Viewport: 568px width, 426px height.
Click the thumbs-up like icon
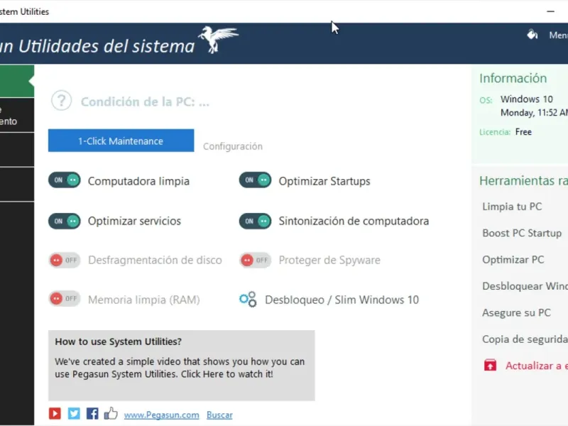point(111,413)
